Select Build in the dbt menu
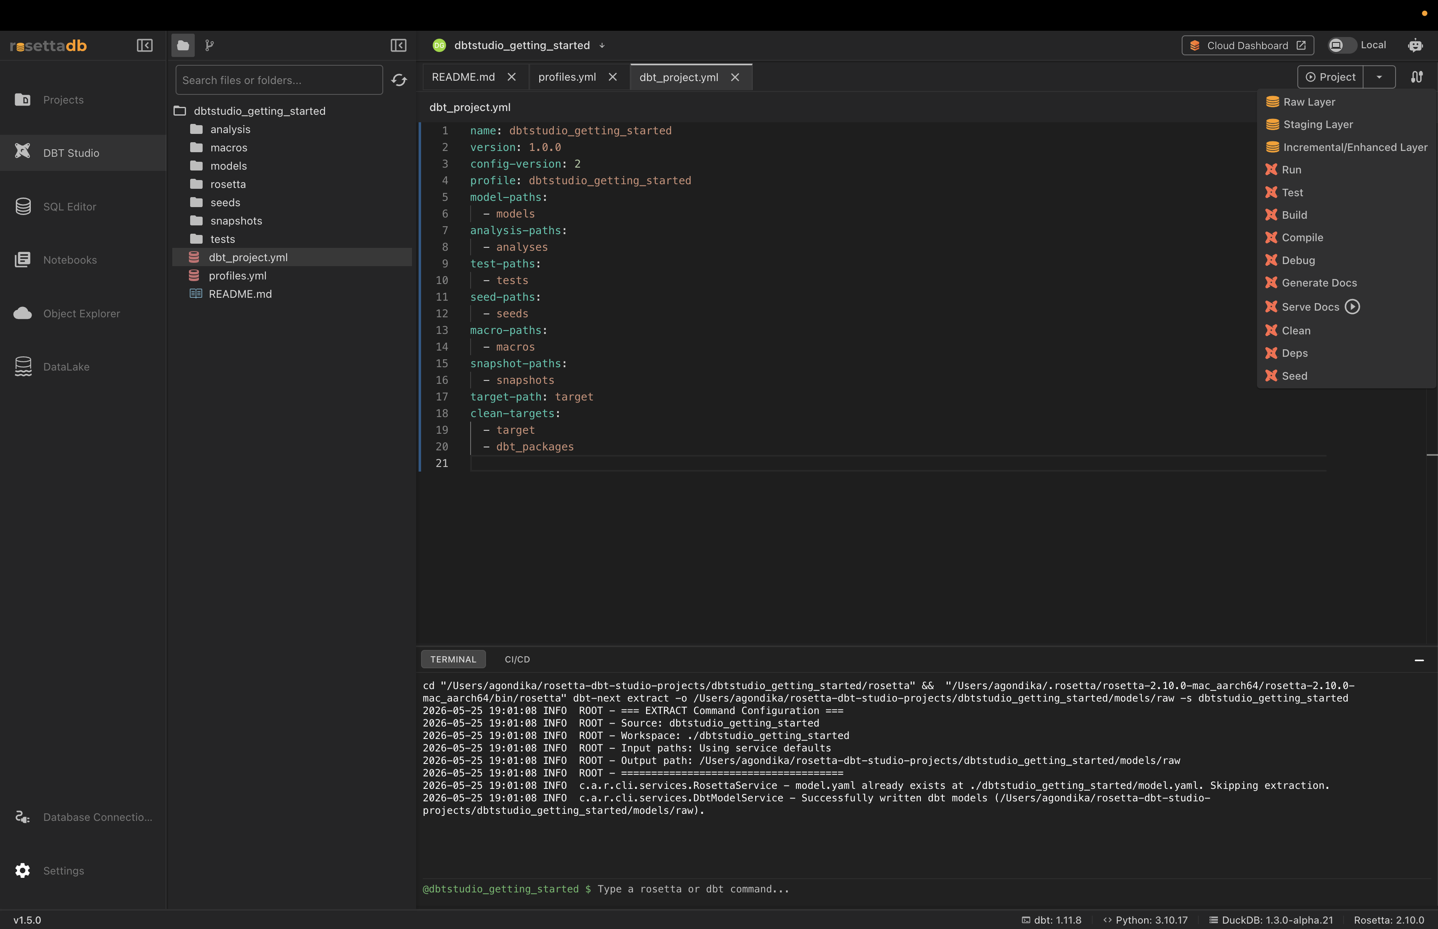This screenshot has height=929, width=1438. pyautogui.click(x=1346, y=215)
